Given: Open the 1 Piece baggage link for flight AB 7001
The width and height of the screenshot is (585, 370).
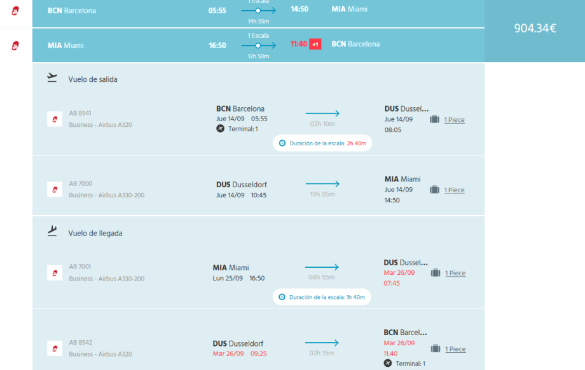Looking at the screenshot, I should [x=455, y=274].
